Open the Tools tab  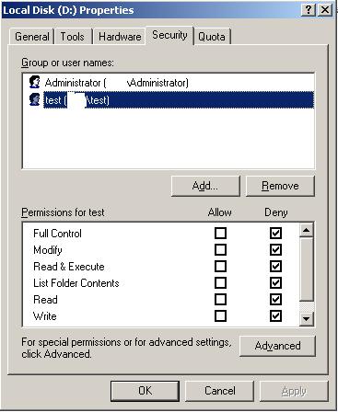click(73, 37)
